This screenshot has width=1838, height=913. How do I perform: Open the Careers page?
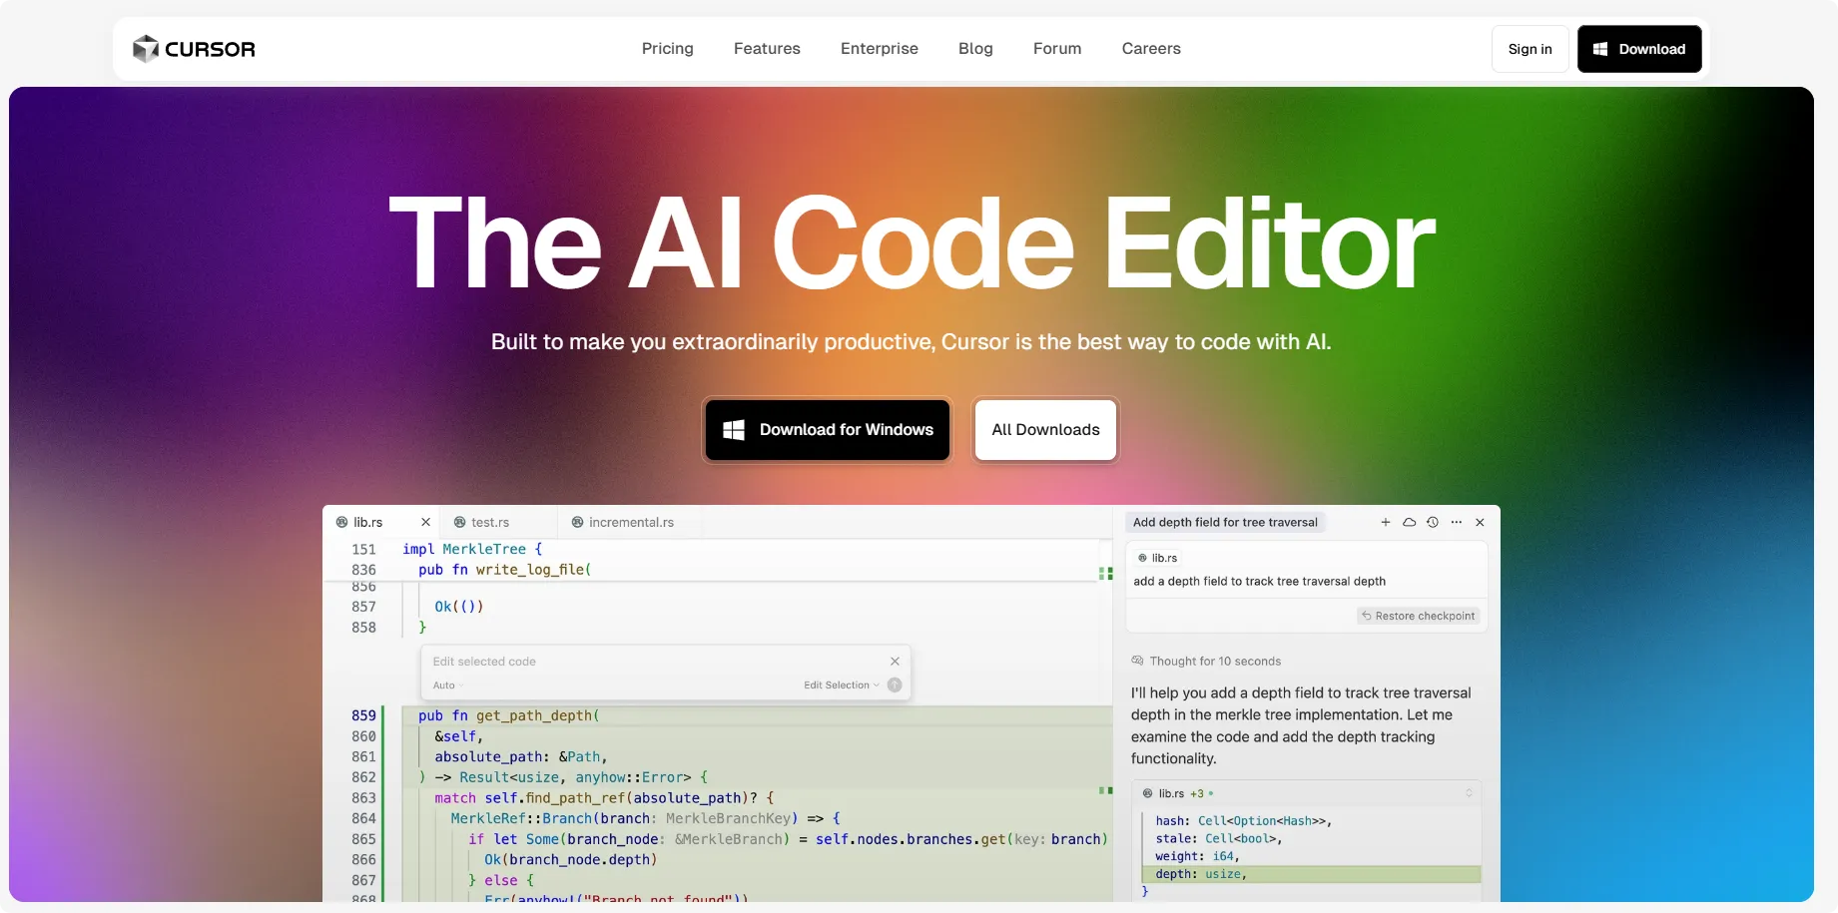1151,49
